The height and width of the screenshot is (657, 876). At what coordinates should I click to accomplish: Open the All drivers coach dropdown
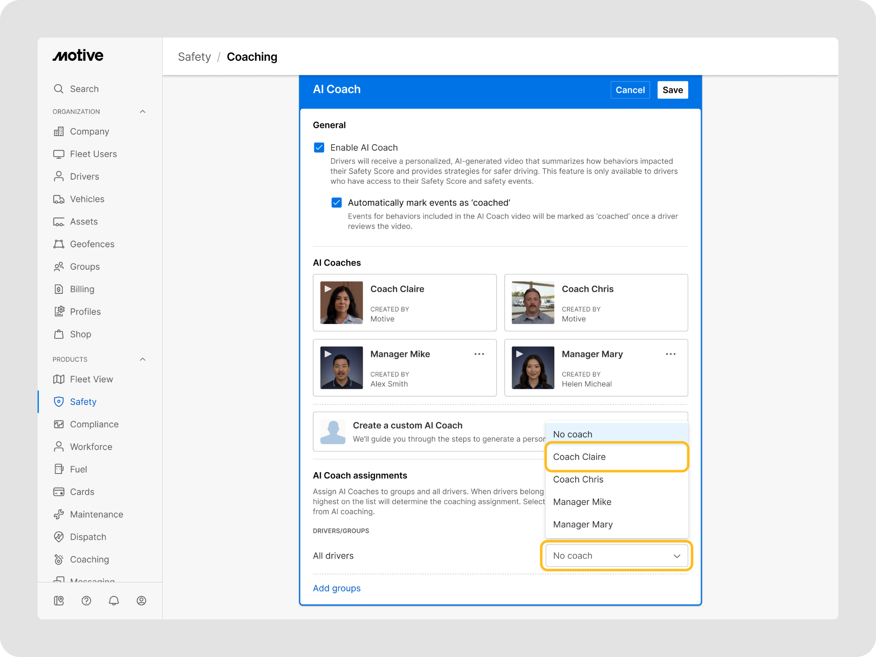coord(616,556)
